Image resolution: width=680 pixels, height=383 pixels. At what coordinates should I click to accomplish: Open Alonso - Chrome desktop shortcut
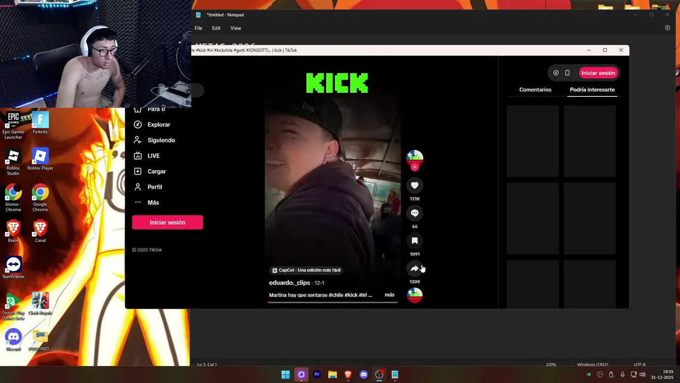(13, 198)
